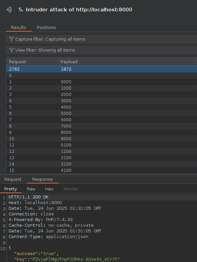Select the row with payload 5000
This screenshot has width=197, height=262.
102,114
